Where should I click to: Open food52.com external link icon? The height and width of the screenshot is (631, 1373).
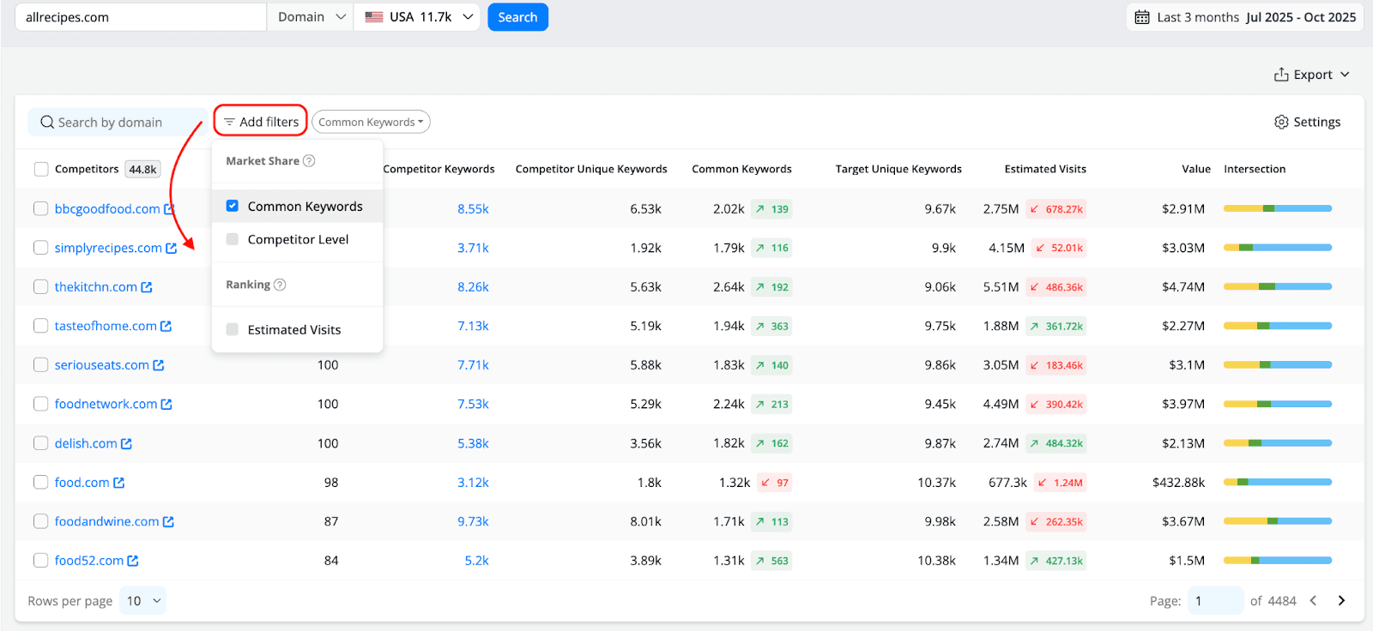pyautogui.click(x=133, y=561)
